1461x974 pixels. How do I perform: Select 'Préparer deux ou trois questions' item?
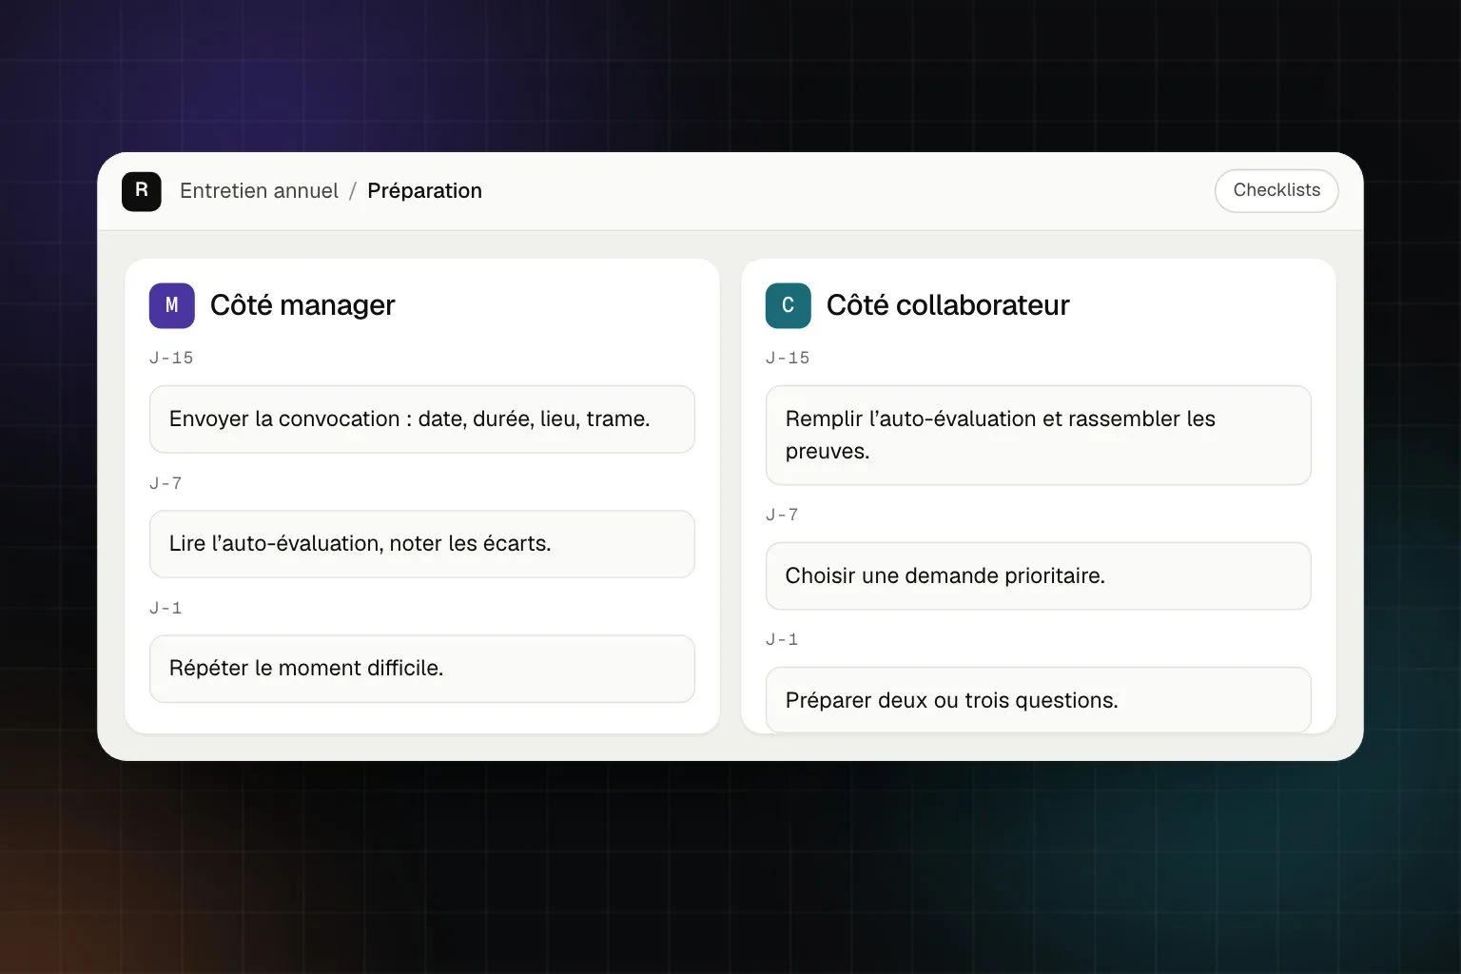pyautogui.click(x=1039, y=700)
